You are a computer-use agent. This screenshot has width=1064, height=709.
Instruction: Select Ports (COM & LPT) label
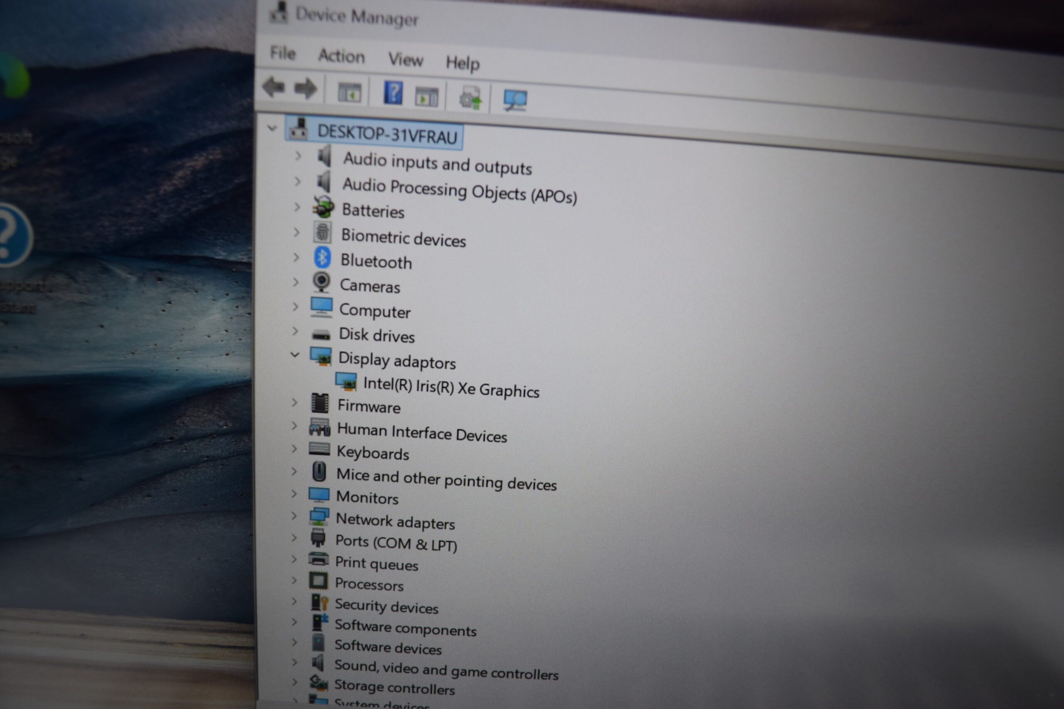(x=396, y=543)
